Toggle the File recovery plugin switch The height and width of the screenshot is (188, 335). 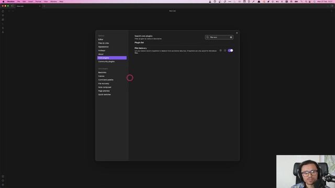click(230, 51)
